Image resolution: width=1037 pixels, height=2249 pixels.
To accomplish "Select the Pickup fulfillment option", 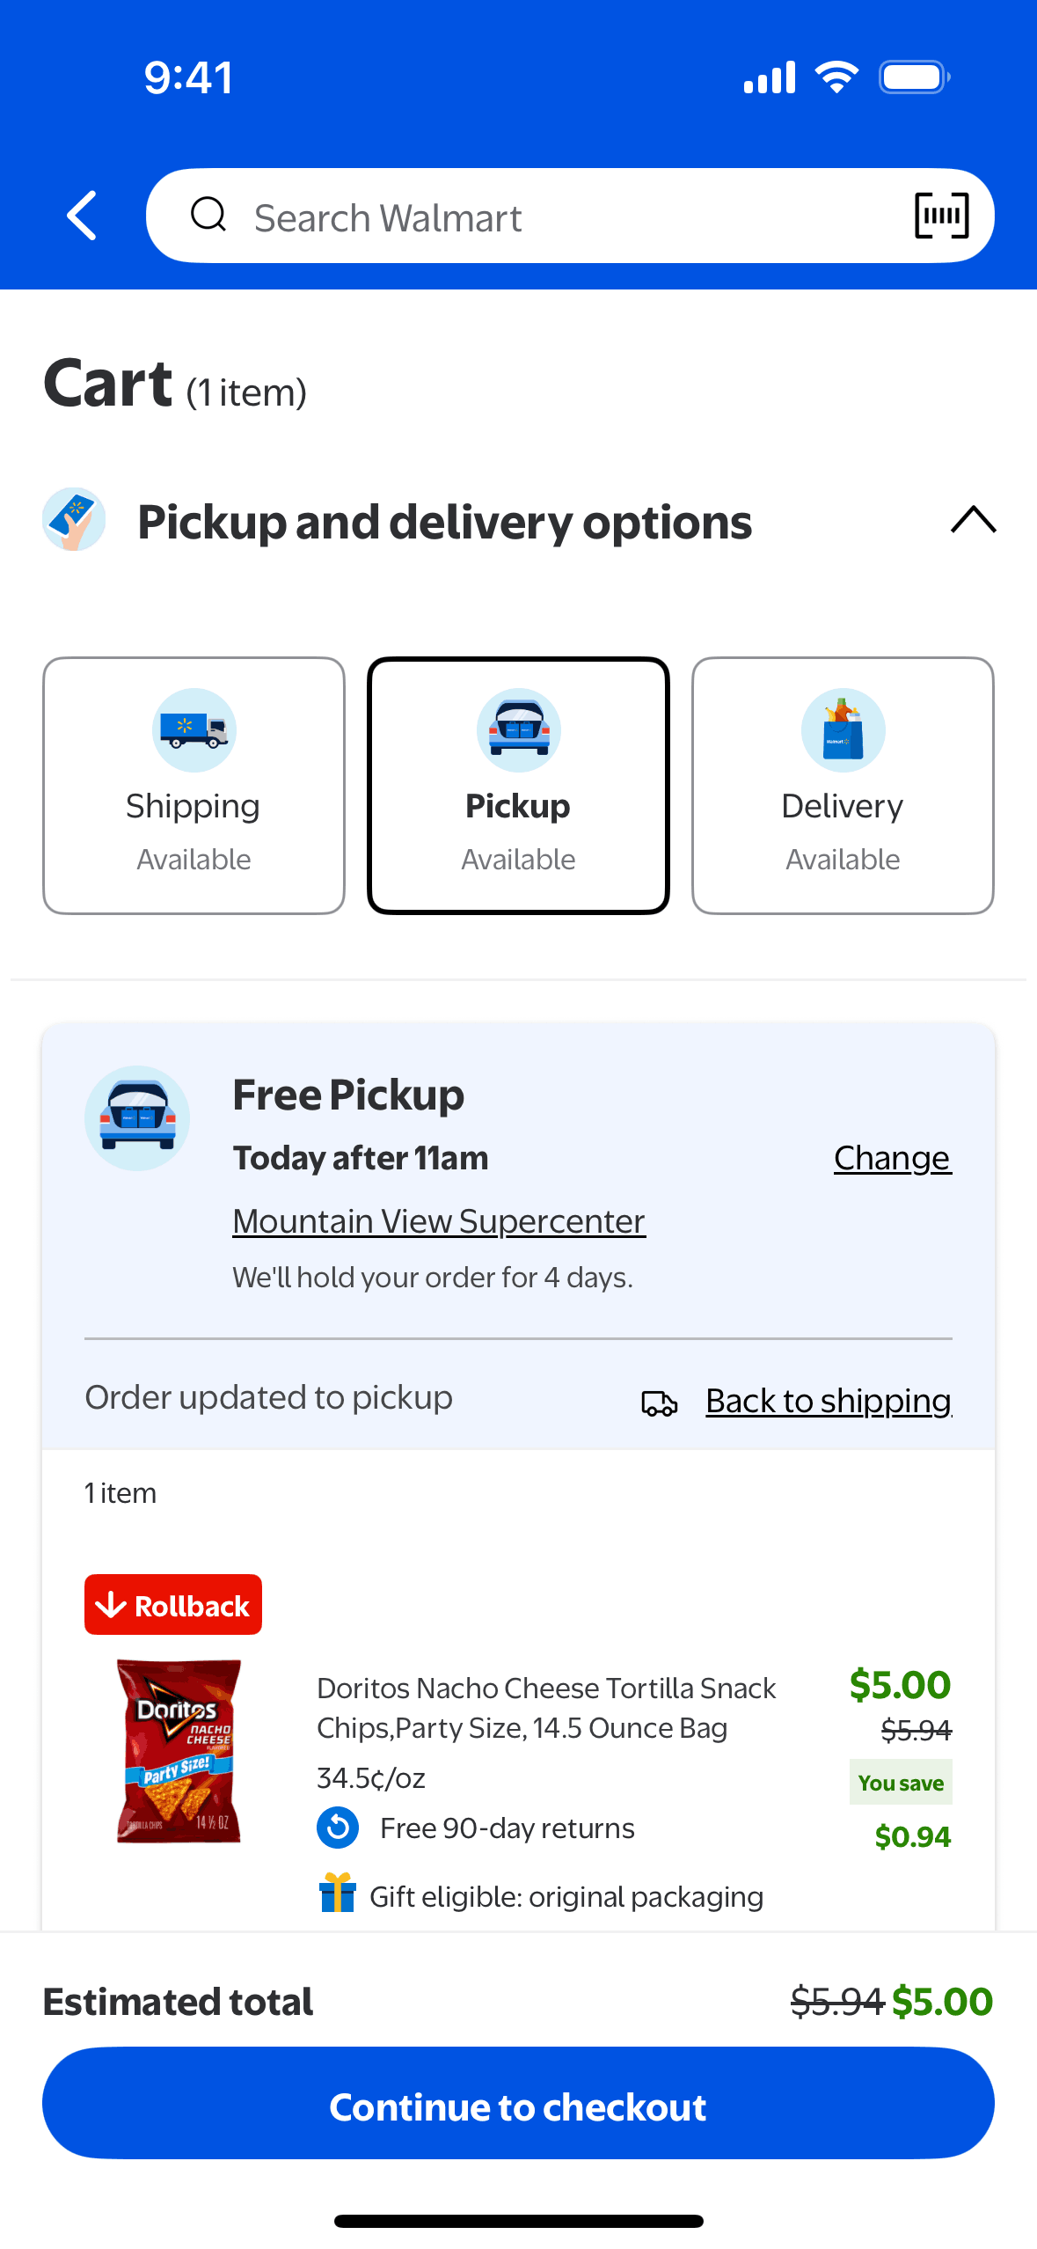I will [518, 785].
